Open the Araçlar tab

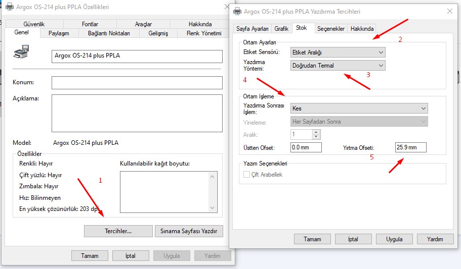[x=144, y=24]
